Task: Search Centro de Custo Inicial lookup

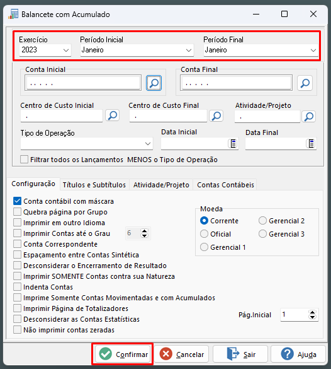Action: pyautogui.click(x=113, y=115)
